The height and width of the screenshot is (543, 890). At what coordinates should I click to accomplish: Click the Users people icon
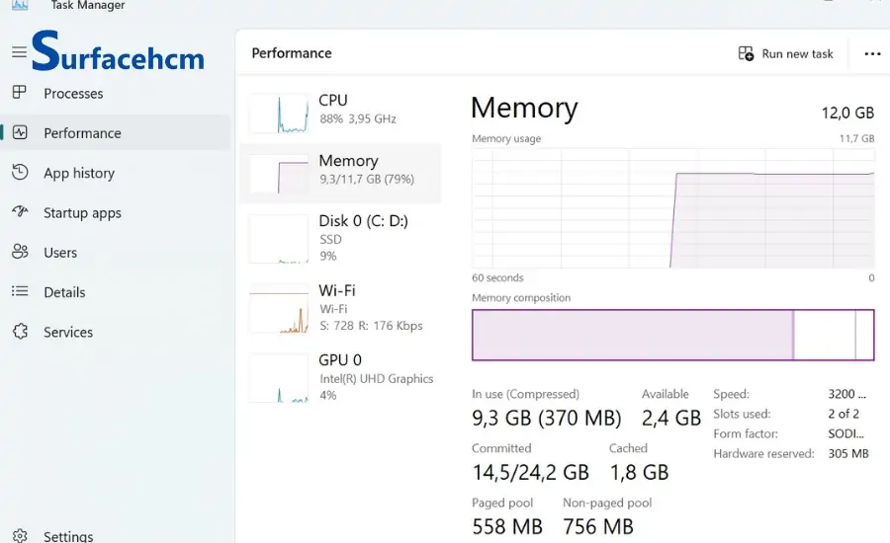(20, 252)
